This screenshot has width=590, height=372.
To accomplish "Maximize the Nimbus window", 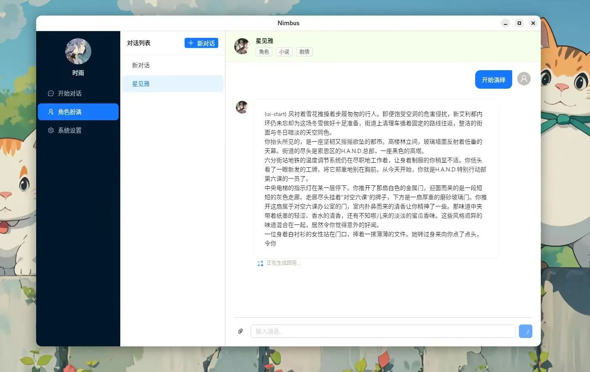I will coord(519,23).
